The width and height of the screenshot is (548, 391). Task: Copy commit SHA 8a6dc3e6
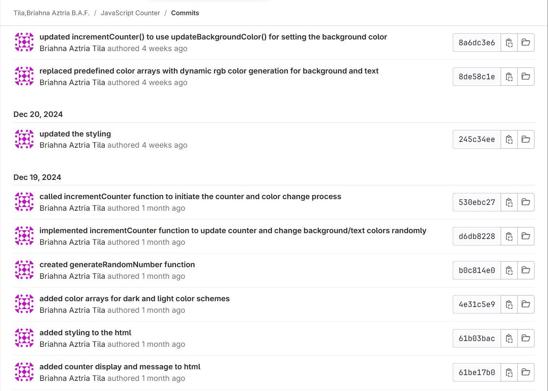point(509,43)
